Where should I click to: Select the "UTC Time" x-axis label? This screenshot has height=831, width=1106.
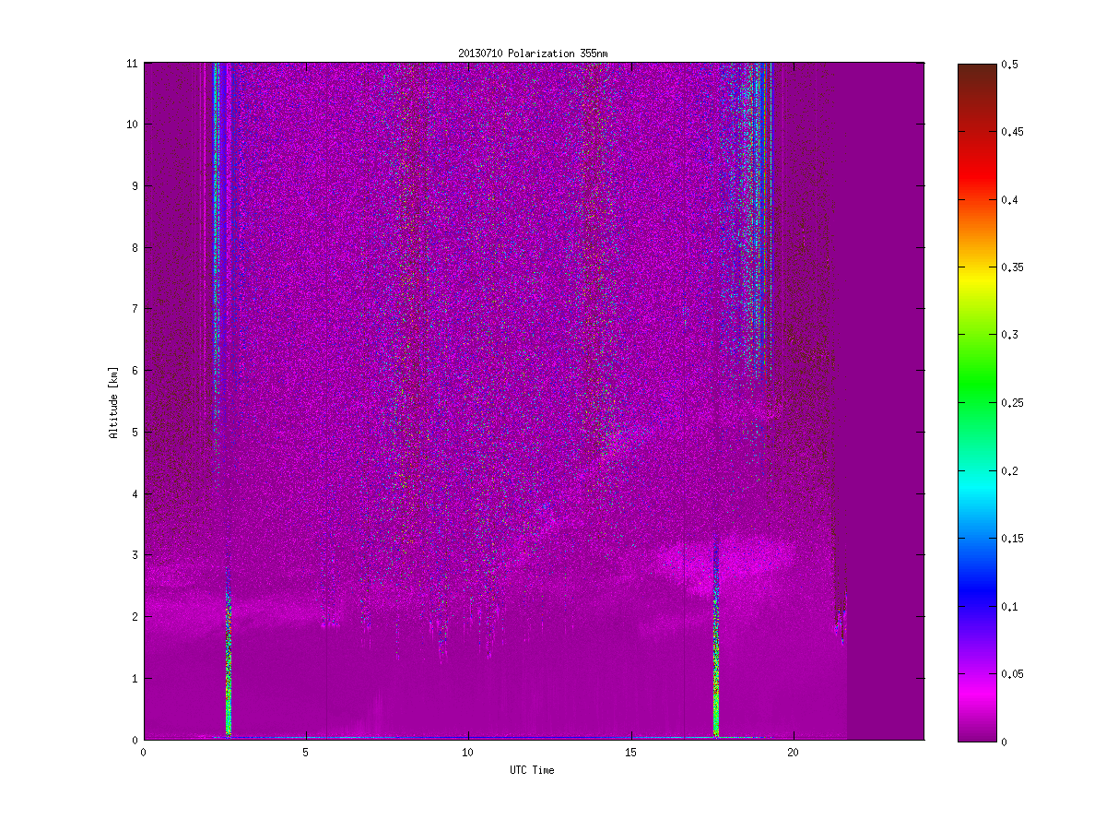[x=533, y=770]
